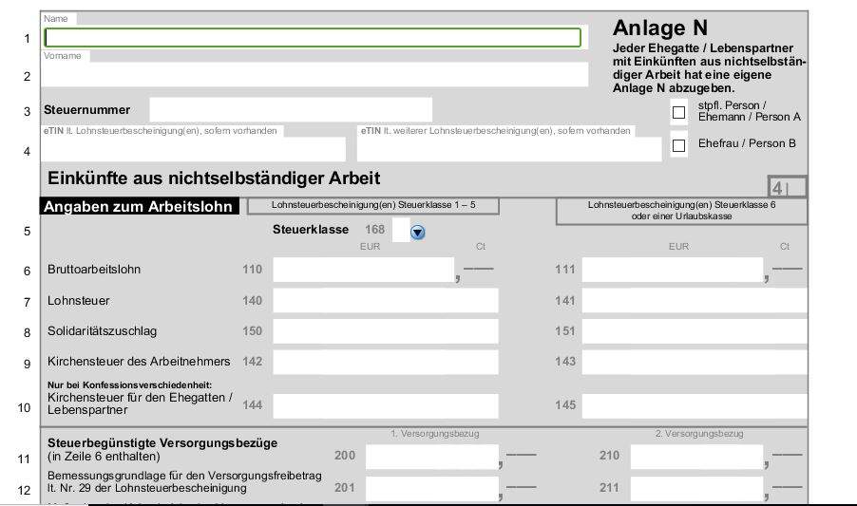Click the Steuerklasse 6 oder Urlaubskasse header
Screen dimensions: 857x506
point(681,211)
